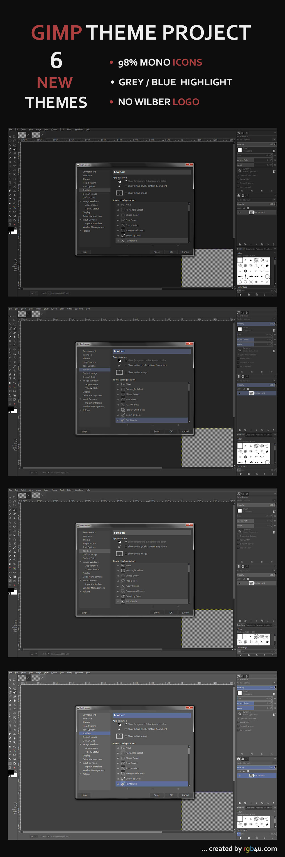Viewport: 285px width, 857px height.
Task: Click new layer group folder icon in second screenshot
Action: [x=245, y=430]
